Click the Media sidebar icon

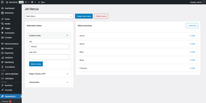(2, 24)
